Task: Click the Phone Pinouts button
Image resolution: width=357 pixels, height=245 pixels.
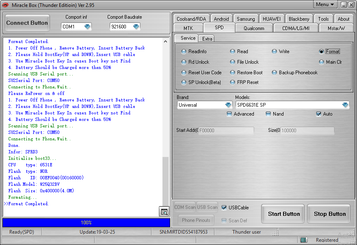Action: pyautogui.click(x=196, y=220)
